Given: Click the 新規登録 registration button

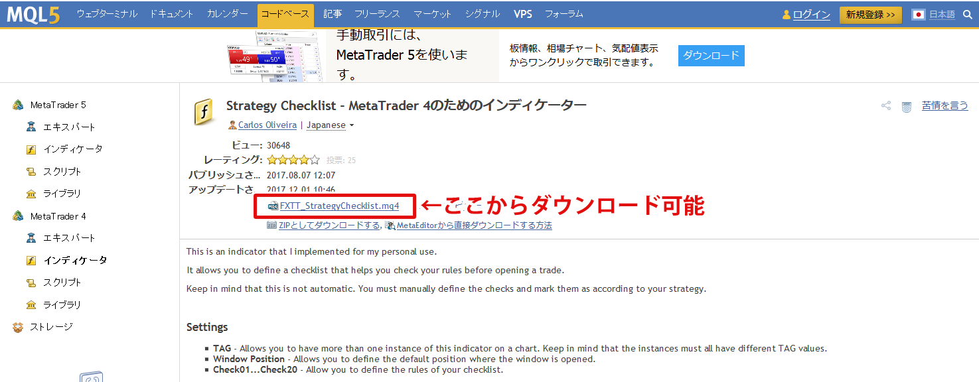Looking at the screenshot, I should (870, 14).
